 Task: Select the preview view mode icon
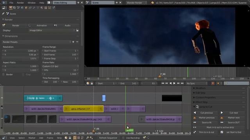(79, 138)
